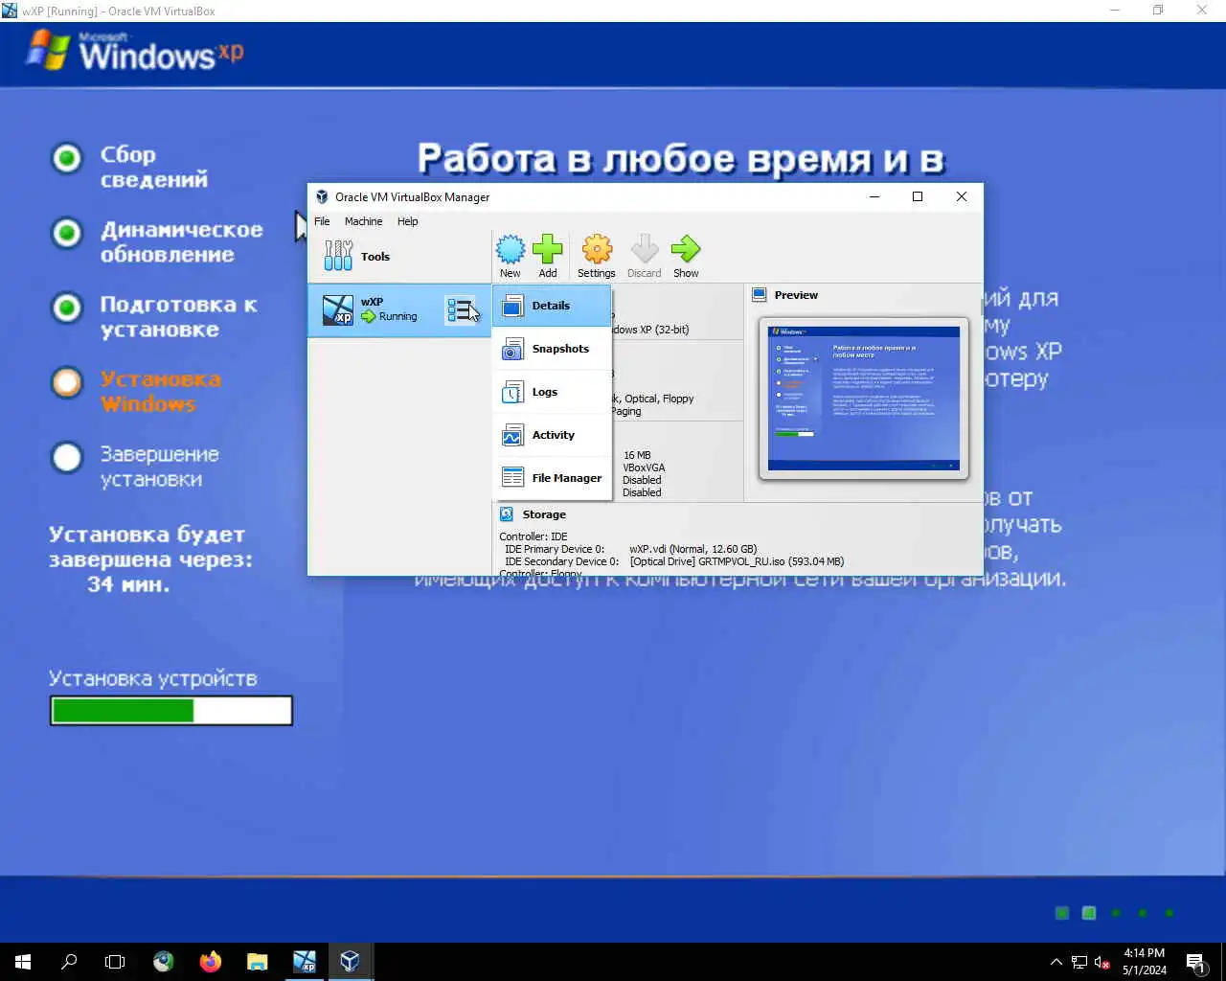Launch Firefox from the taskbar
Image resolution: width=1226 pixels, height=981 pixels.
click(x=210, y=962)
